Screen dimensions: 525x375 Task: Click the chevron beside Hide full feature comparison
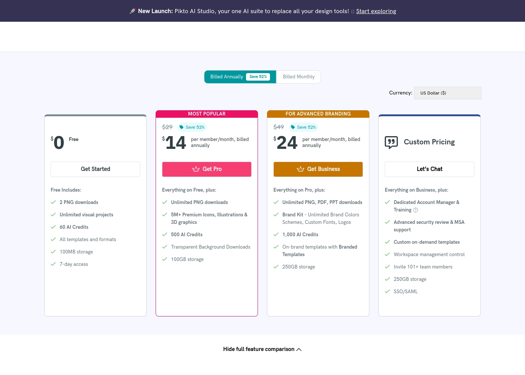[299, 349]
